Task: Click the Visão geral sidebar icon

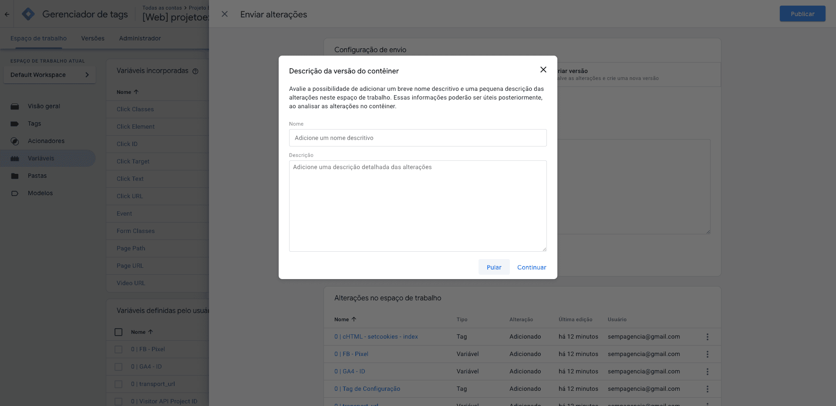Action: coord(15,106)
